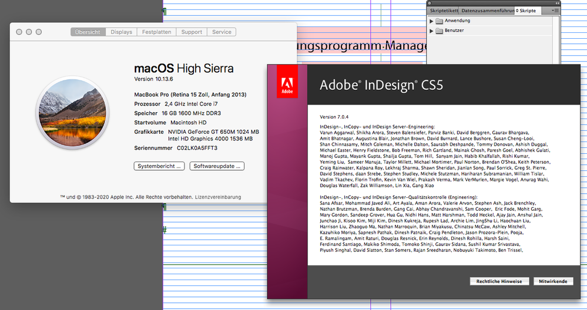Click the Softwareupdate button

pos(217,166)
